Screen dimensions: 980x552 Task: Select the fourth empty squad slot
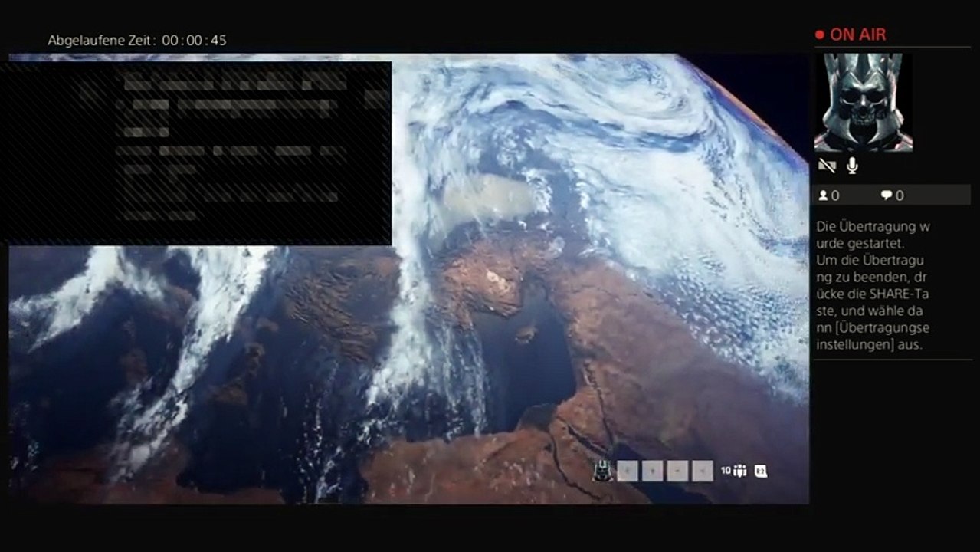[x=703, y=471]
